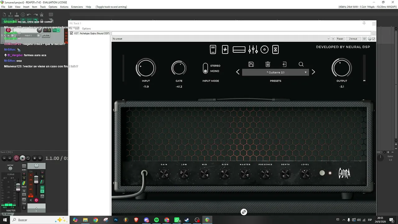The width and height of the screenshot is (398, 224).
Task: Open the plain pedal effects section icon
Action: click(213, 49)
